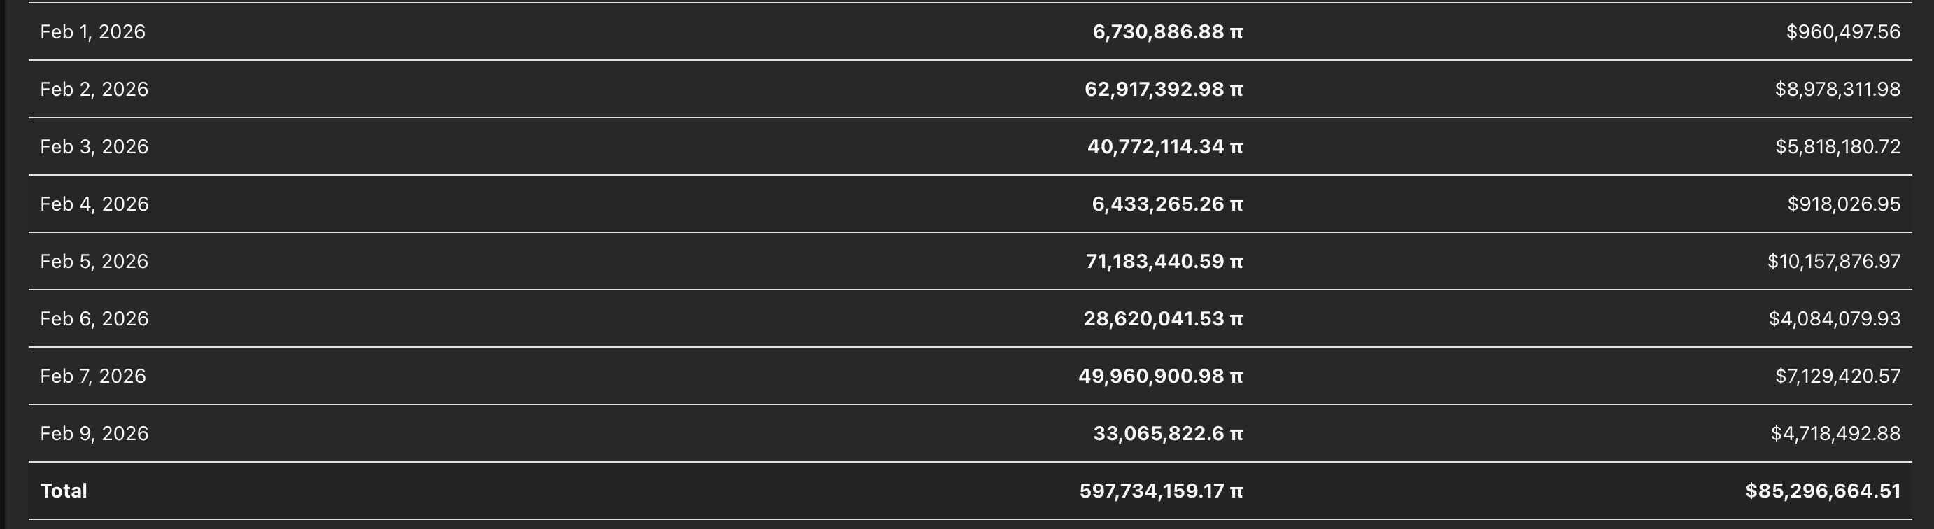The image size is (1934, 529).
Task: Click the 62,917,392.98 π amount
Action: pyautogui.click(x=1163, y=90)
